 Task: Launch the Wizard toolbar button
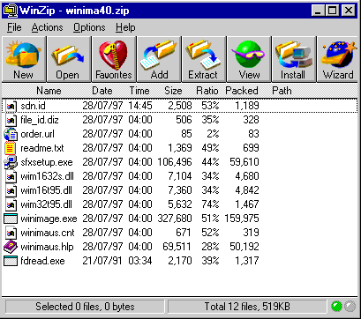coord(338,59)
